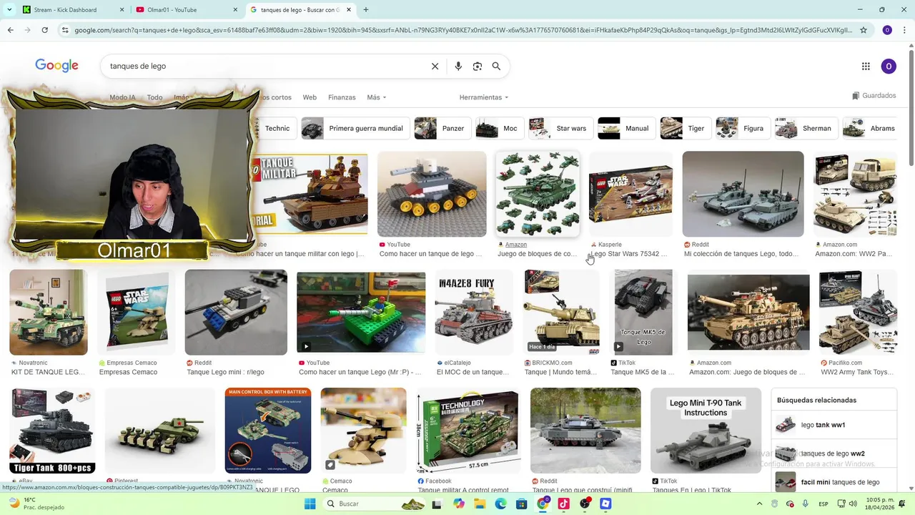Expand the Más search filter dropdown

[377, 97]
